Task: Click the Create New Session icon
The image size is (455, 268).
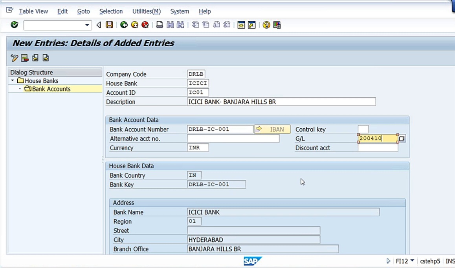Action: coord(241,25)
